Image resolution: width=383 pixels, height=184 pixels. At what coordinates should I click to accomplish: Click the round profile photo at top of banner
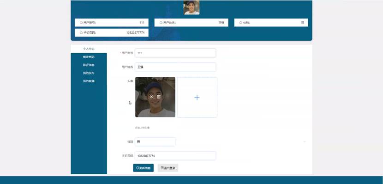(x=191, y=7)
